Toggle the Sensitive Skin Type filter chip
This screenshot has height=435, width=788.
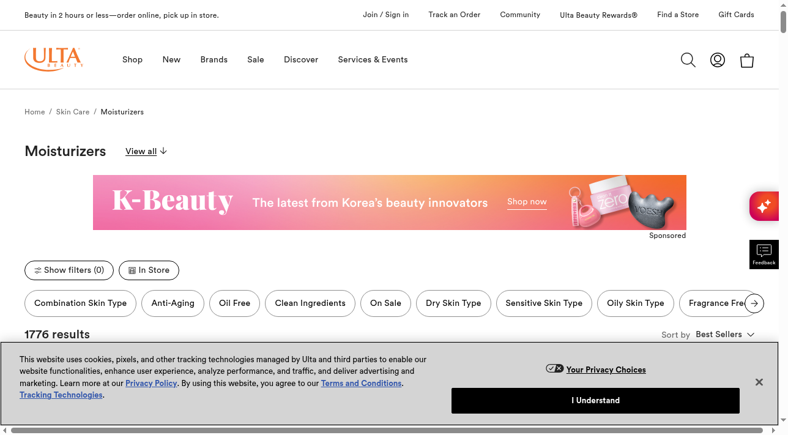click(544, 303)
